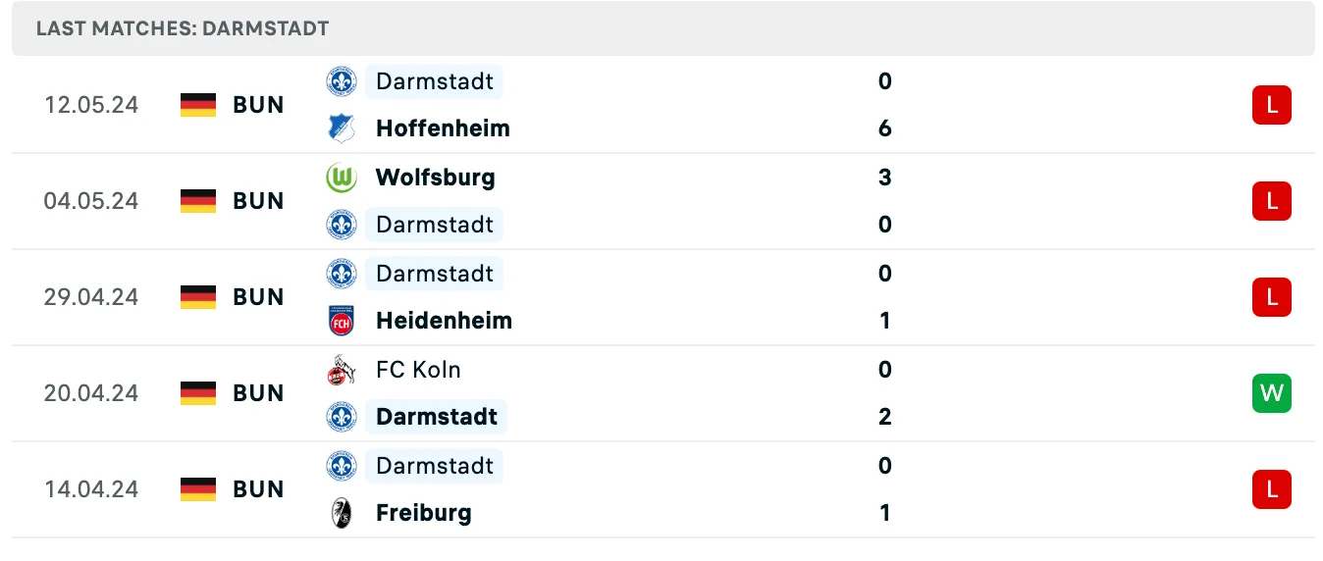Open the Hoffenheim team link
The height and width of the screenshot is (561, 1323).
tap(443, 128)
